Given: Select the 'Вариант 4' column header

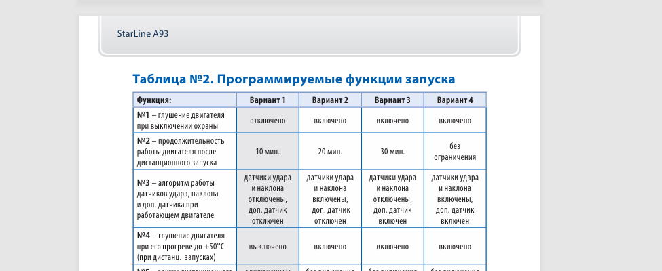Looking at the screenshot, I should [455, 100].
